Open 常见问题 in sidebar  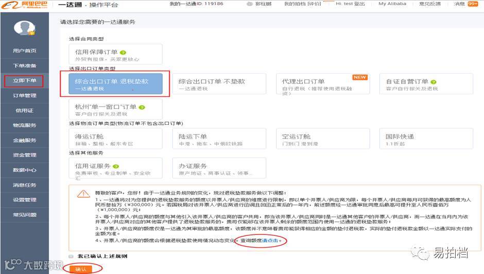tap(25, 215)
